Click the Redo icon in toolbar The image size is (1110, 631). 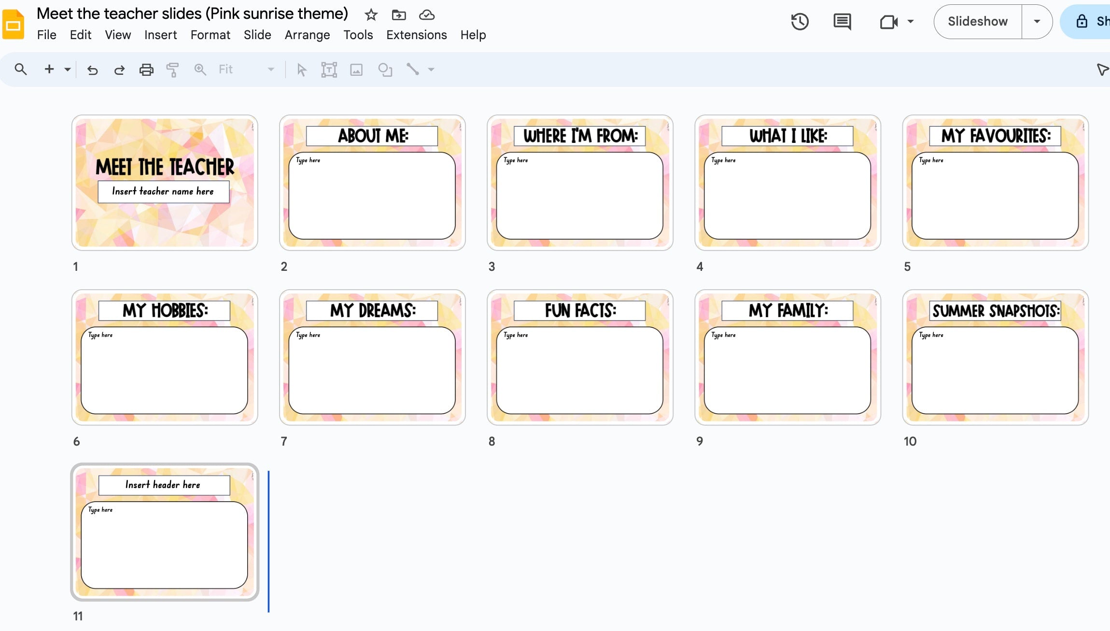coord(119,70)
